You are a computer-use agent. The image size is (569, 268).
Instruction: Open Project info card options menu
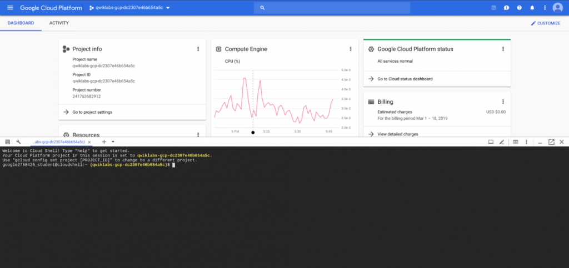pyautogui.click(x=198, y=49)
